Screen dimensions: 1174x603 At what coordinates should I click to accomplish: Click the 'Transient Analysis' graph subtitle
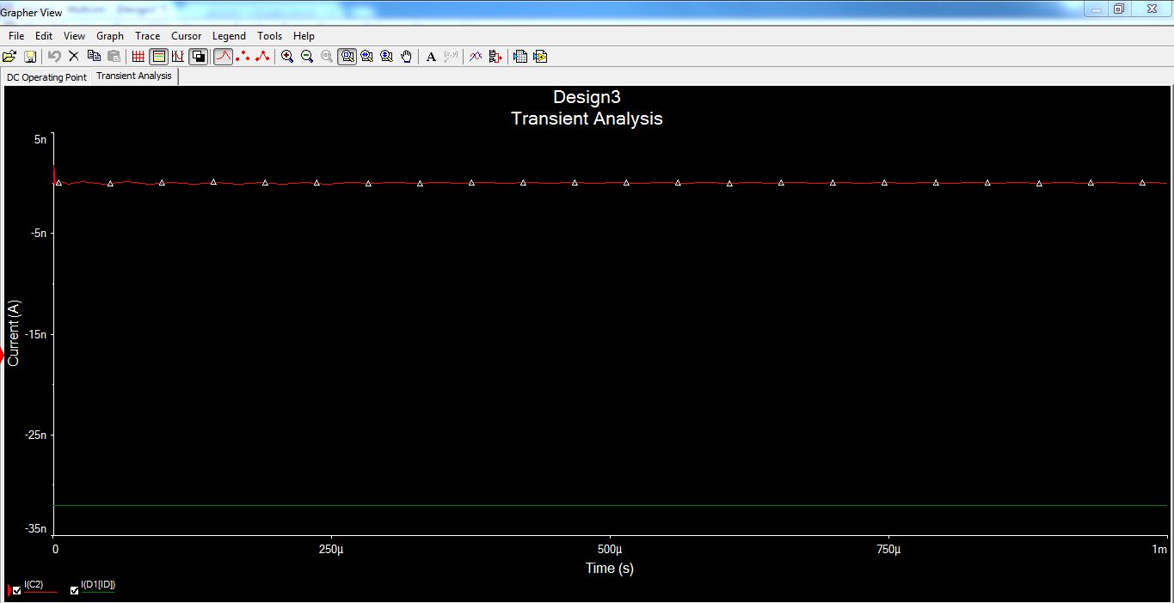point(587,119)
